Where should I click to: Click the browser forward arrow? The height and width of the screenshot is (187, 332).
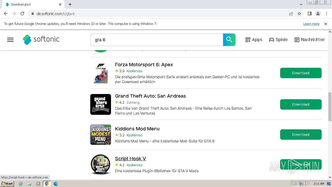coord(14,14)
